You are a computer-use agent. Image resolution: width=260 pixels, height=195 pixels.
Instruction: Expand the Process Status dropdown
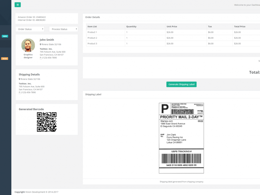[x=63, y=29]
